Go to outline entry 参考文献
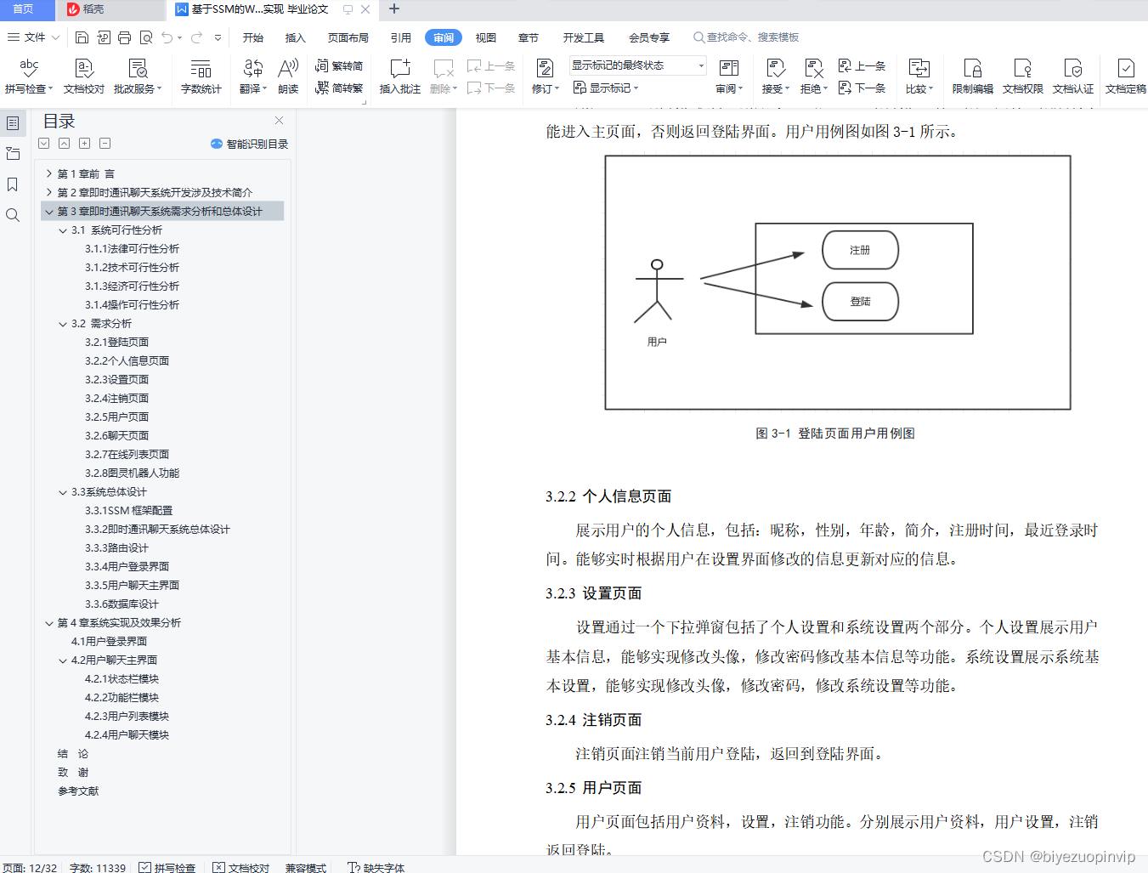Viewport: 1148px width, 873px height. pyautogui.click(x=78, y=791)
